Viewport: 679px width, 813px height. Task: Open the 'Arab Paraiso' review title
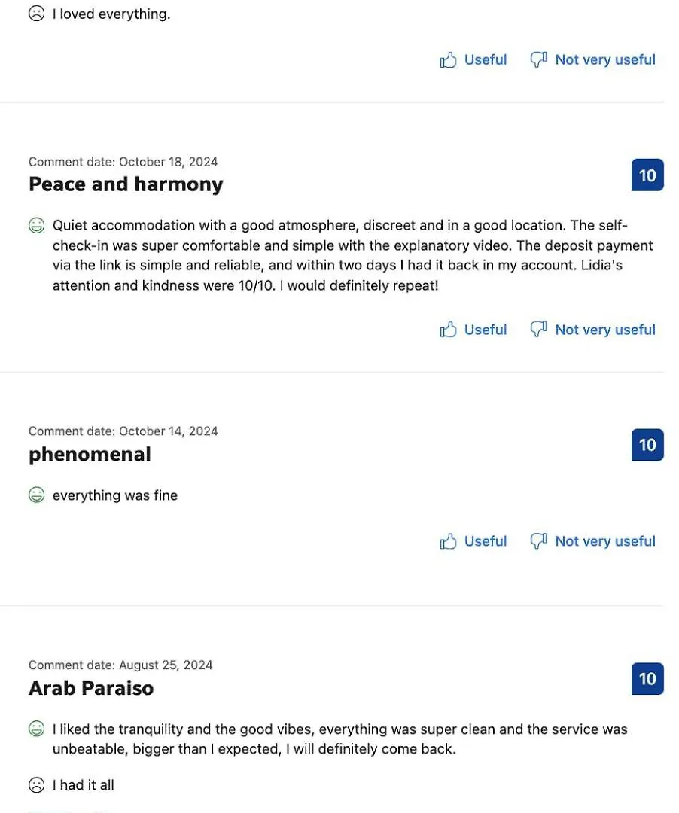tap(91, 688)
